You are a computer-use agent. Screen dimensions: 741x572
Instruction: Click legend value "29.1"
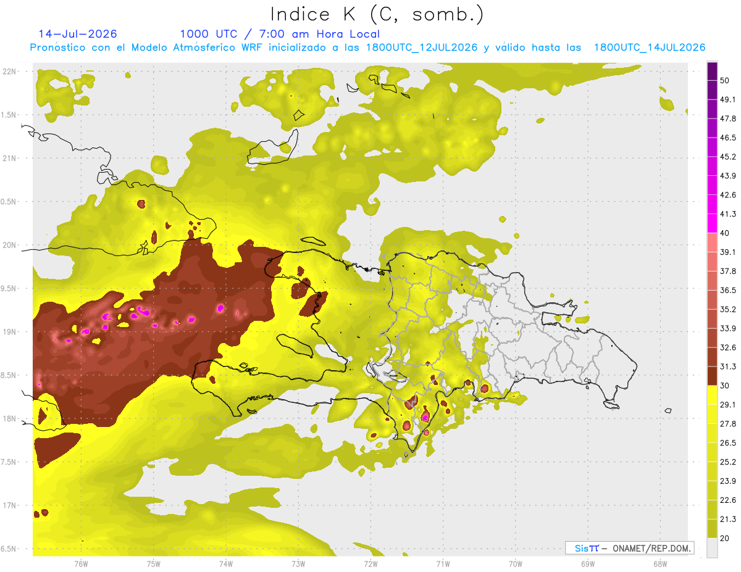point(728,405)
